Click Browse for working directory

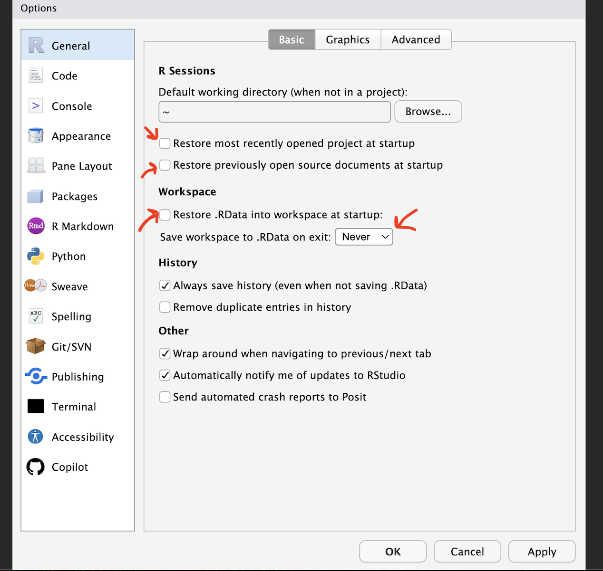coord(428,112)
